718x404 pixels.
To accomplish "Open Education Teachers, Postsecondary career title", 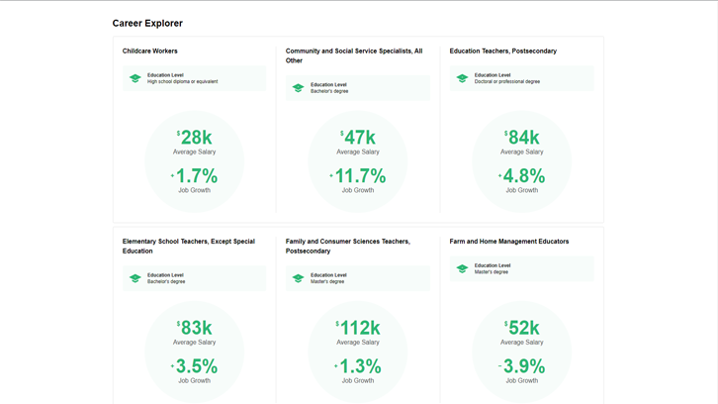I will point(502,50).
